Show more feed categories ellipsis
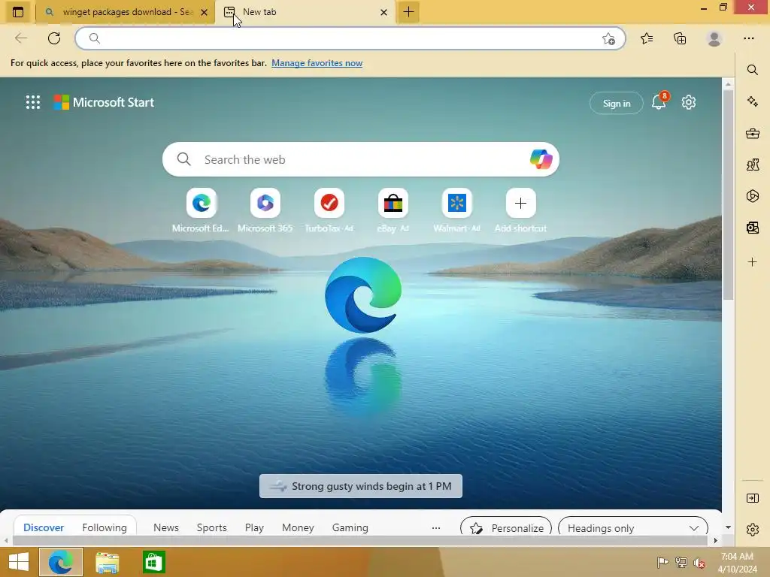The height and width of the screenshot is (577, 770). click(436, 528)
